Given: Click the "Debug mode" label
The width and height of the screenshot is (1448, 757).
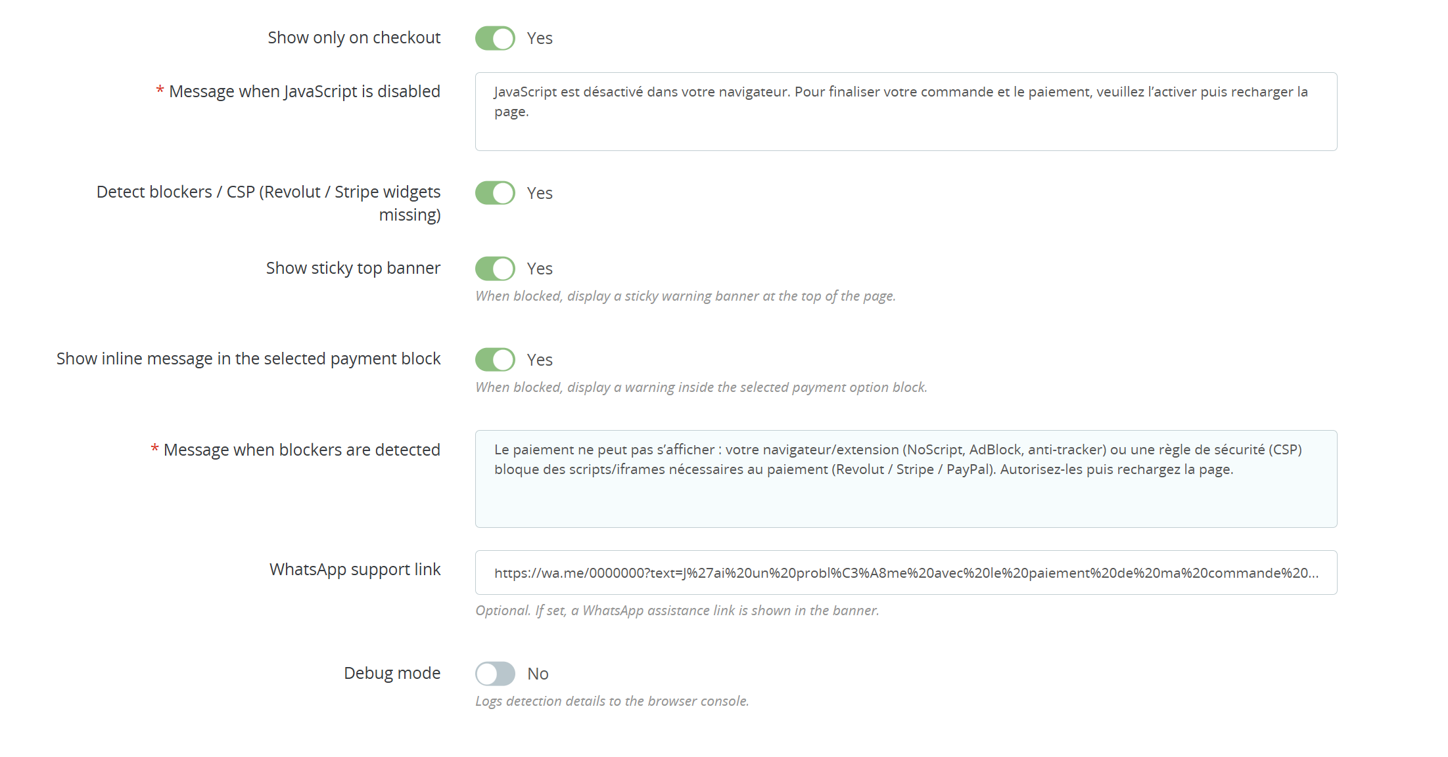Looking at the screenshot, I should tap(392, 673).
